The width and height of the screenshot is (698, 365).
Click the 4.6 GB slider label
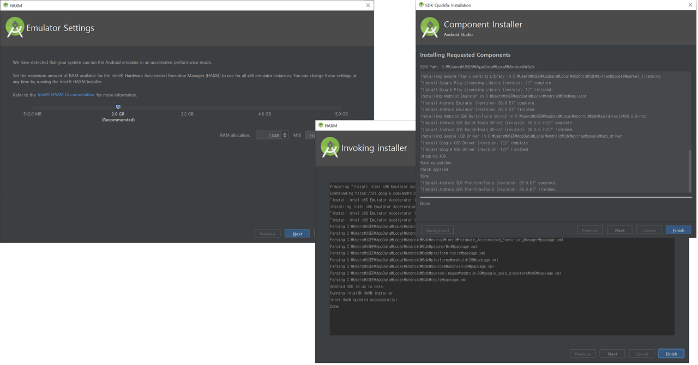264,114
